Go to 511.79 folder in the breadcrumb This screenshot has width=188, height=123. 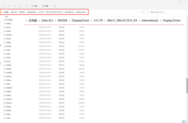coord(41,12)
